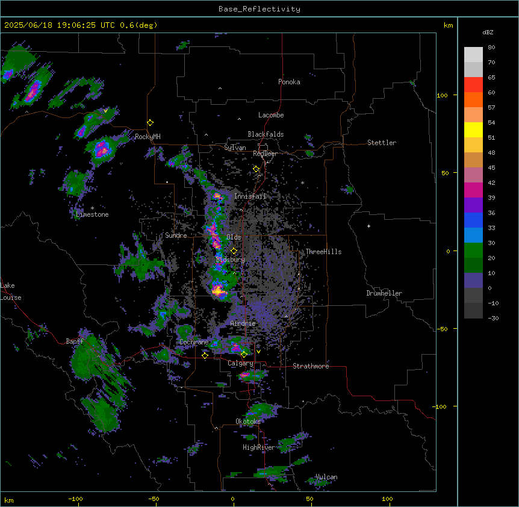Click the 65 value in dBZ legend
The width and height of the screenshot is (519, 507).
pyautogui.click(x=491, y=78)
